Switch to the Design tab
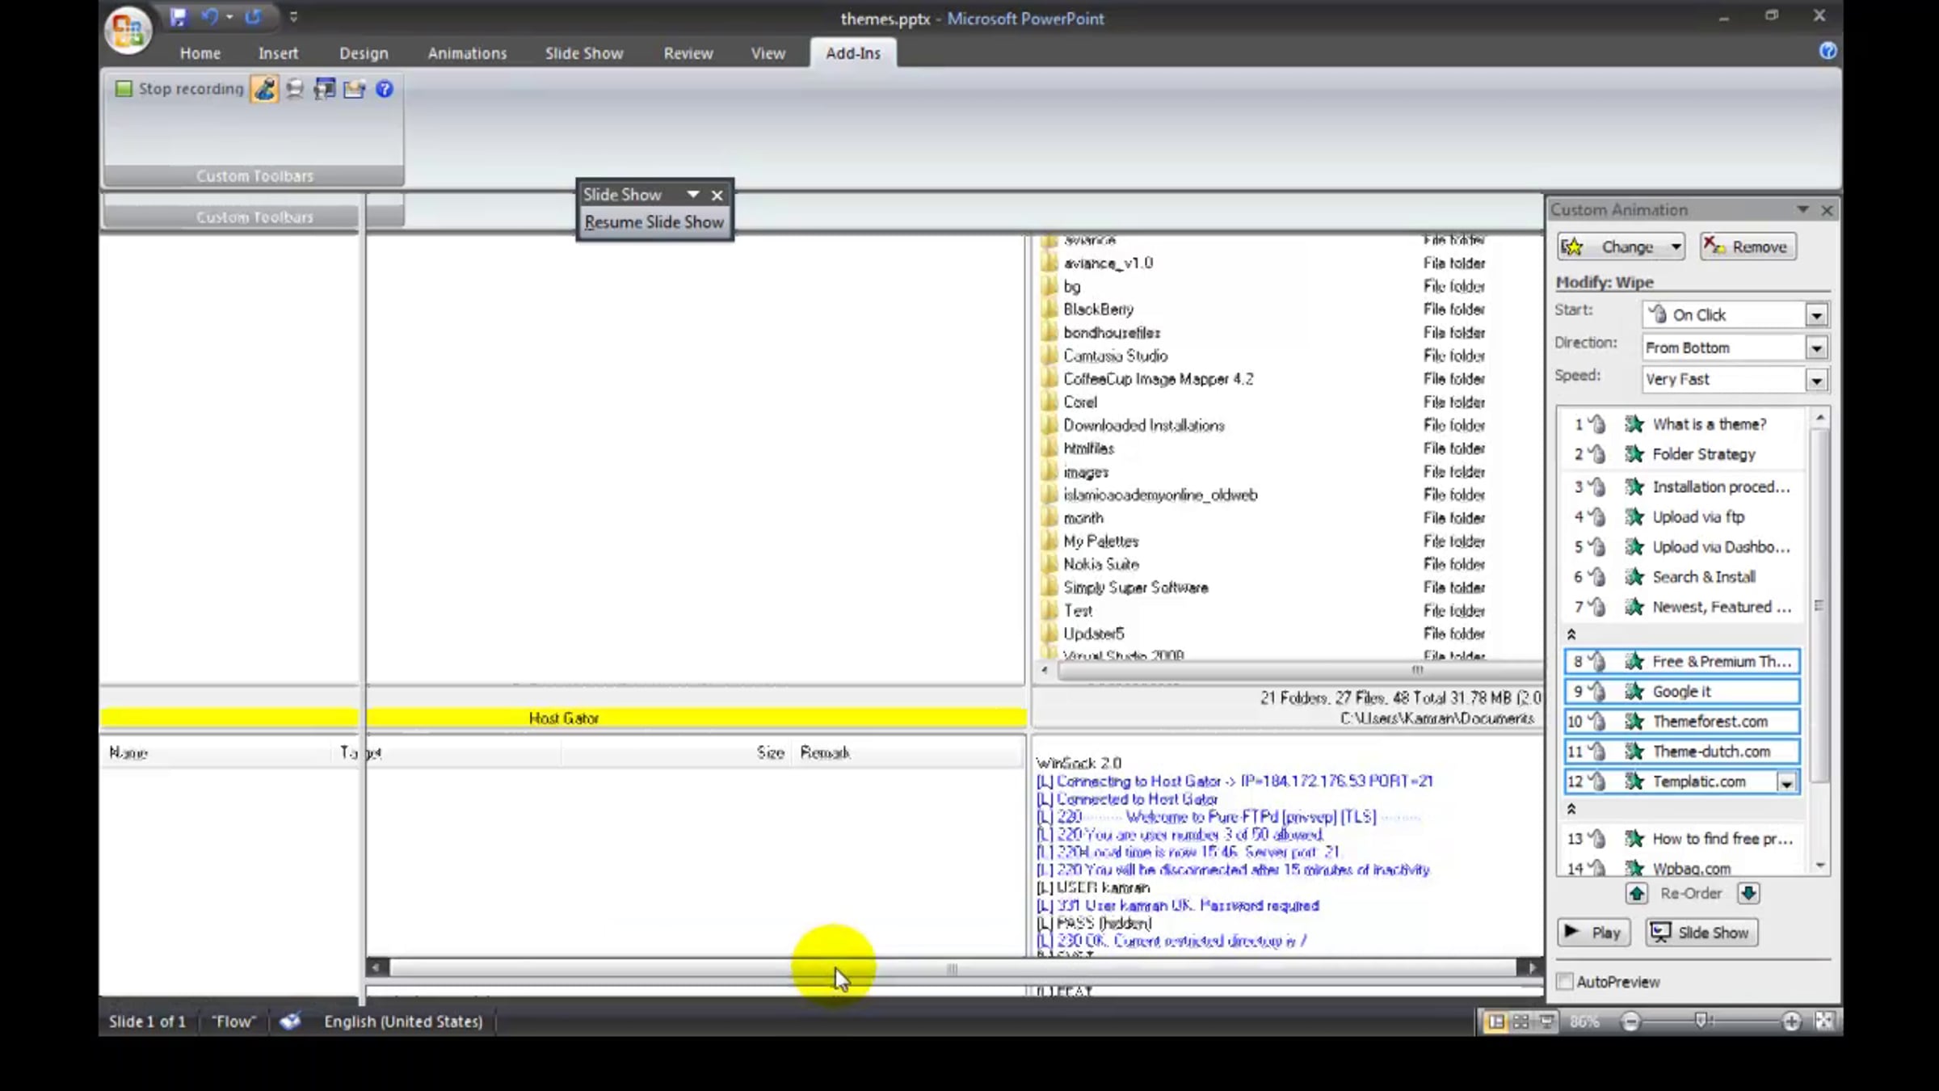Viewport: 1939px width, 1091px height. pos(364,53)
